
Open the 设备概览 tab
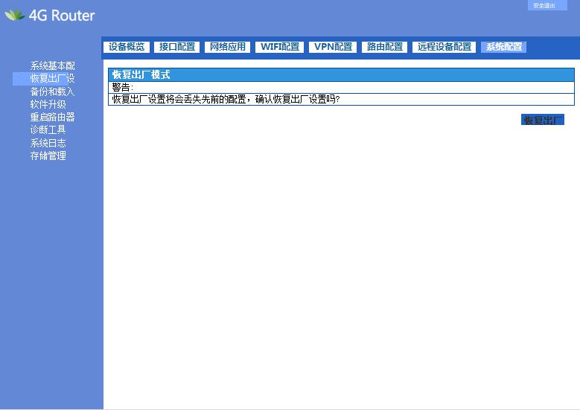(127, 47)
